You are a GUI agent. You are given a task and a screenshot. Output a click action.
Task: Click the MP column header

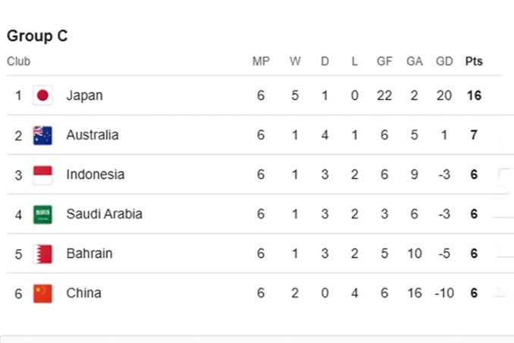[261, 61]
